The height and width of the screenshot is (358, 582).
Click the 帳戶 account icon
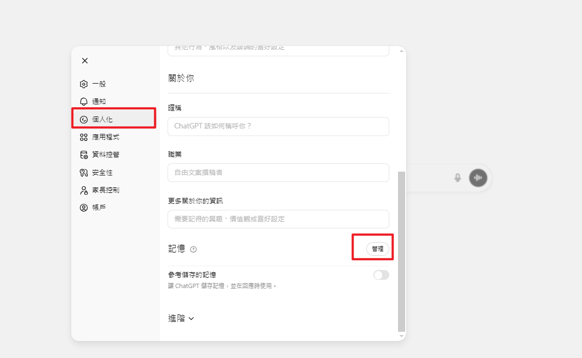pyautogui.click(x=84, y=208)
